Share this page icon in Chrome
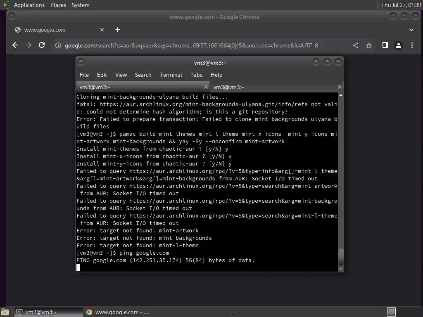Viewport: 423px width, 317px height. click(x=356, y=45)
